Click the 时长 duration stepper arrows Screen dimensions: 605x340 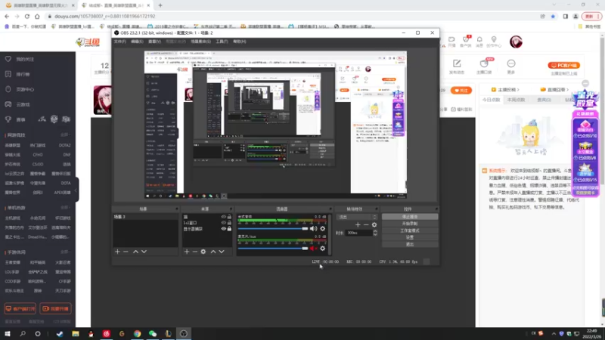pyautogui.click(x=375, y=233)
